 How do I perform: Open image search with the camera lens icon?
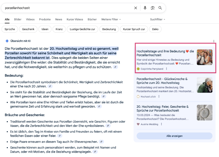click(153, 8)
